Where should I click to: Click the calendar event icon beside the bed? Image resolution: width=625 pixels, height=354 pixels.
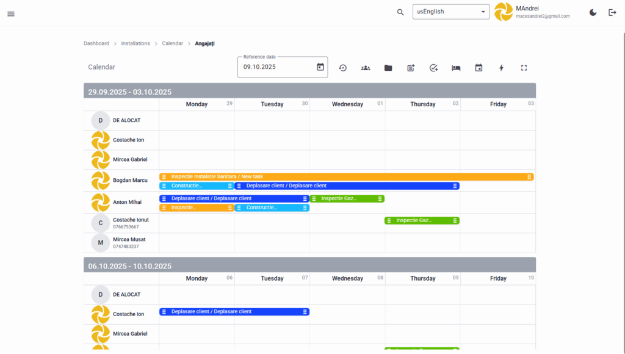479,68
